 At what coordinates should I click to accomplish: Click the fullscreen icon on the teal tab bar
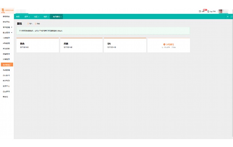tap(232, 16)
